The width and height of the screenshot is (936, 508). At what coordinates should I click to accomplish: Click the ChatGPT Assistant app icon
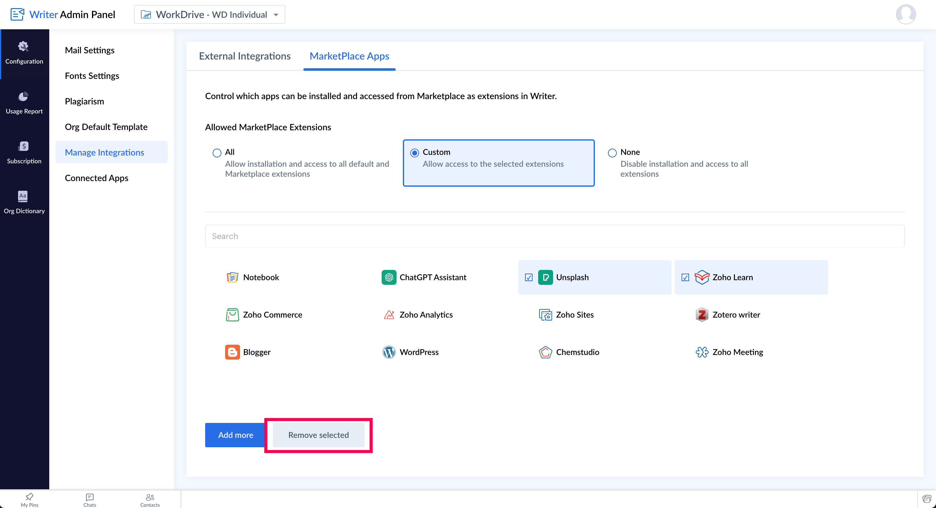pyautogui.click(x=389, y=277)
